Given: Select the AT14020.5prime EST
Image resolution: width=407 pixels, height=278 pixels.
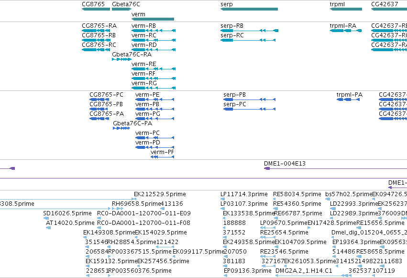Looking at the screenshot, I should pyautogui.click(x=48, y=228).
